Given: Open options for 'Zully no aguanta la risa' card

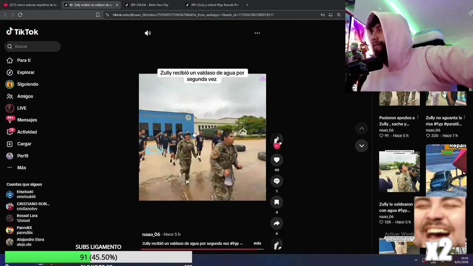Looking at the screenshot, I should pyautogui.click(x=465, y=117).
